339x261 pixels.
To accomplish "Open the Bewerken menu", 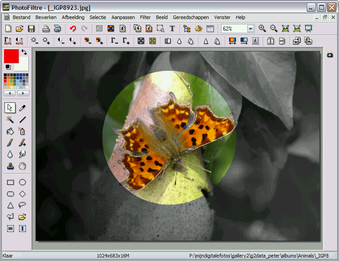I will [46, 17].
